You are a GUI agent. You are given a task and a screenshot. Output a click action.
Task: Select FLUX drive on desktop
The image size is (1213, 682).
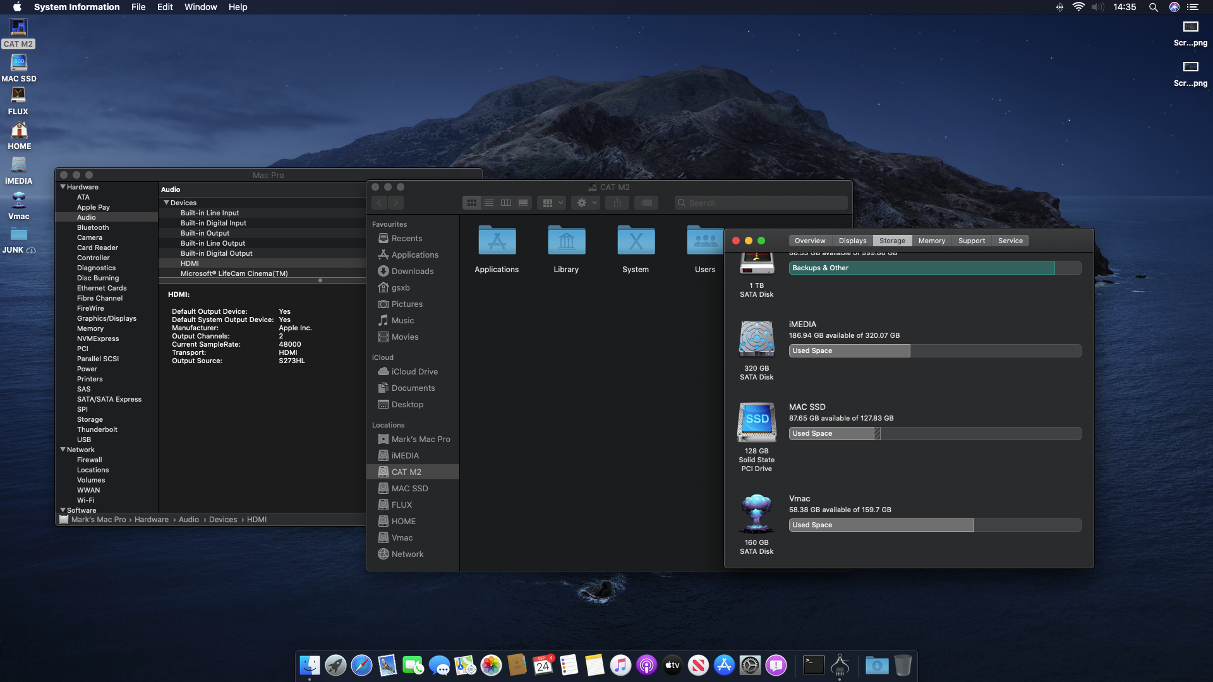(18, 101)
